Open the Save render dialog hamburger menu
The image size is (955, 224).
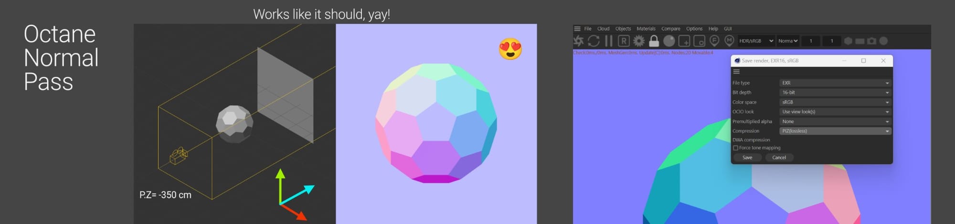736,72
